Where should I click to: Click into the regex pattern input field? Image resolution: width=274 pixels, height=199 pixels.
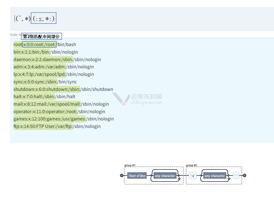pyautogui.click(x=142, y=19)
